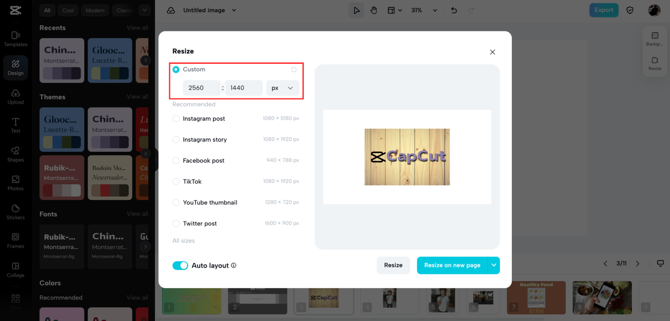The height and width of the screenshot is (321, 670).
Task: Go to previous page arrow
Action: (606, 263)
